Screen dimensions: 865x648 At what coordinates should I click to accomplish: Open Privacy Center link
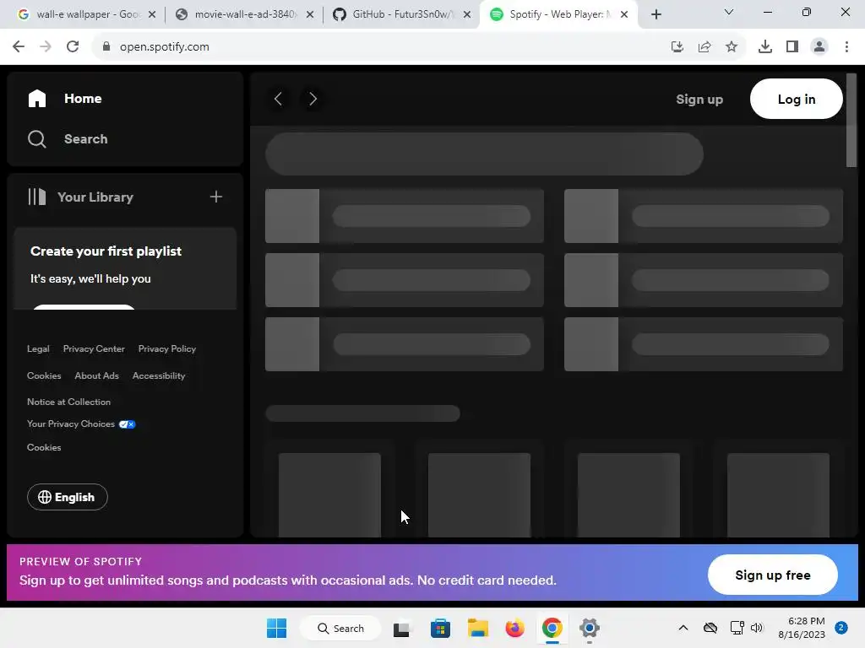click(x=94, y=348)
